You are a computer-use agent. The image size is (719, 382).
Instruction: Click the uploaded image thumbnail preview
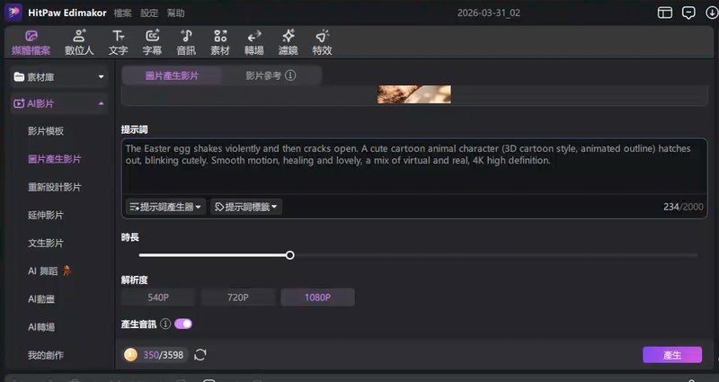[x=414, y=94]
